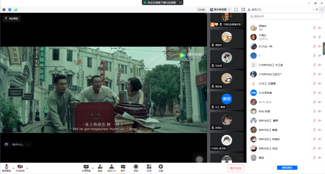Image resolution: width=325 pixels, height=174 pixels.
Task: Check the network signal status icon
Action: (15, 10)
